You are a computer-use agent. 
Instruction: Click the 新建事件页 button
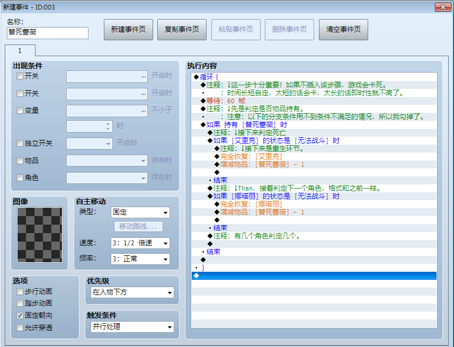pyautogui.click(x=128, y=30)
